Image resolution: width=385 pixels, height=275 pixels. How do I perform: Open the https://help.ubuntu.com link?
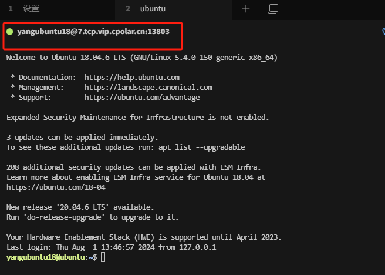tap(131, 78)
